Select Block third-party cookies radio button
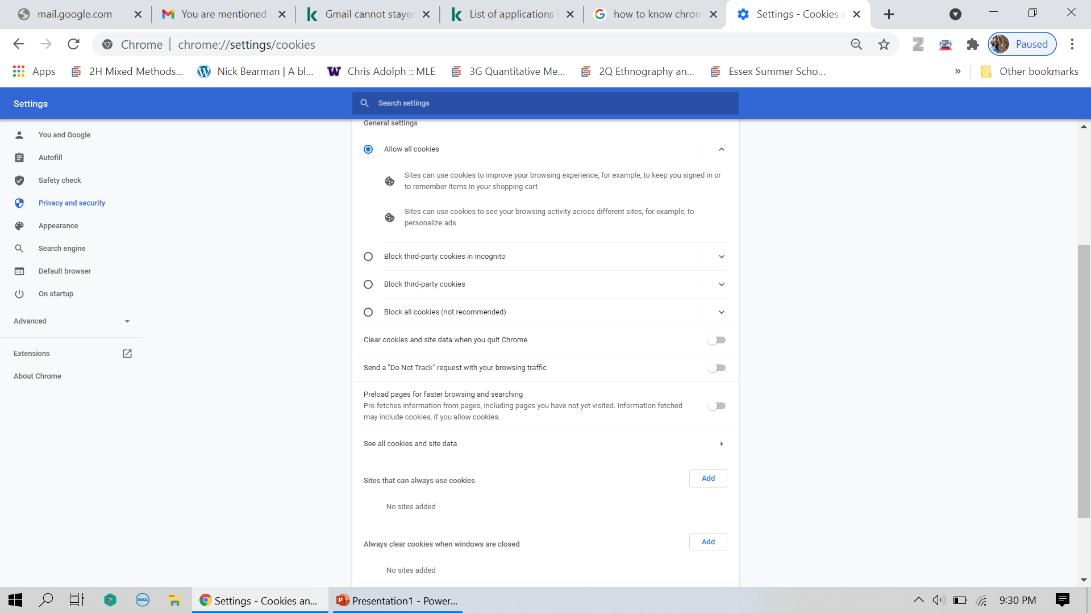This screenshot has width=1091, height=613. [x=368, y=284]
